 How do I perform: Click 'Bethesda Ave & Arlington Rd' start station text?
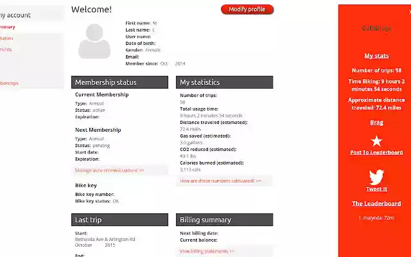[105, 240]
